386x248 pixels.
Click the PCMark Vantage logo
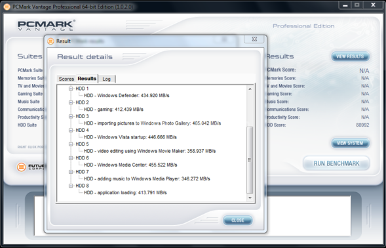click(x=46, y=26)
